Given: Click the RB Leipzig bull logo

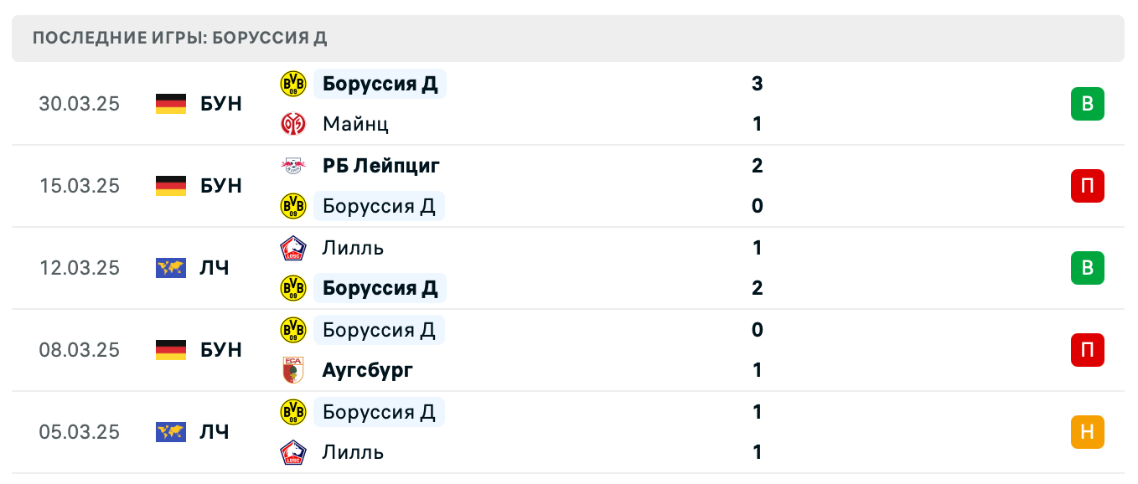Looking at the screenshot, I should click(292, 165).
